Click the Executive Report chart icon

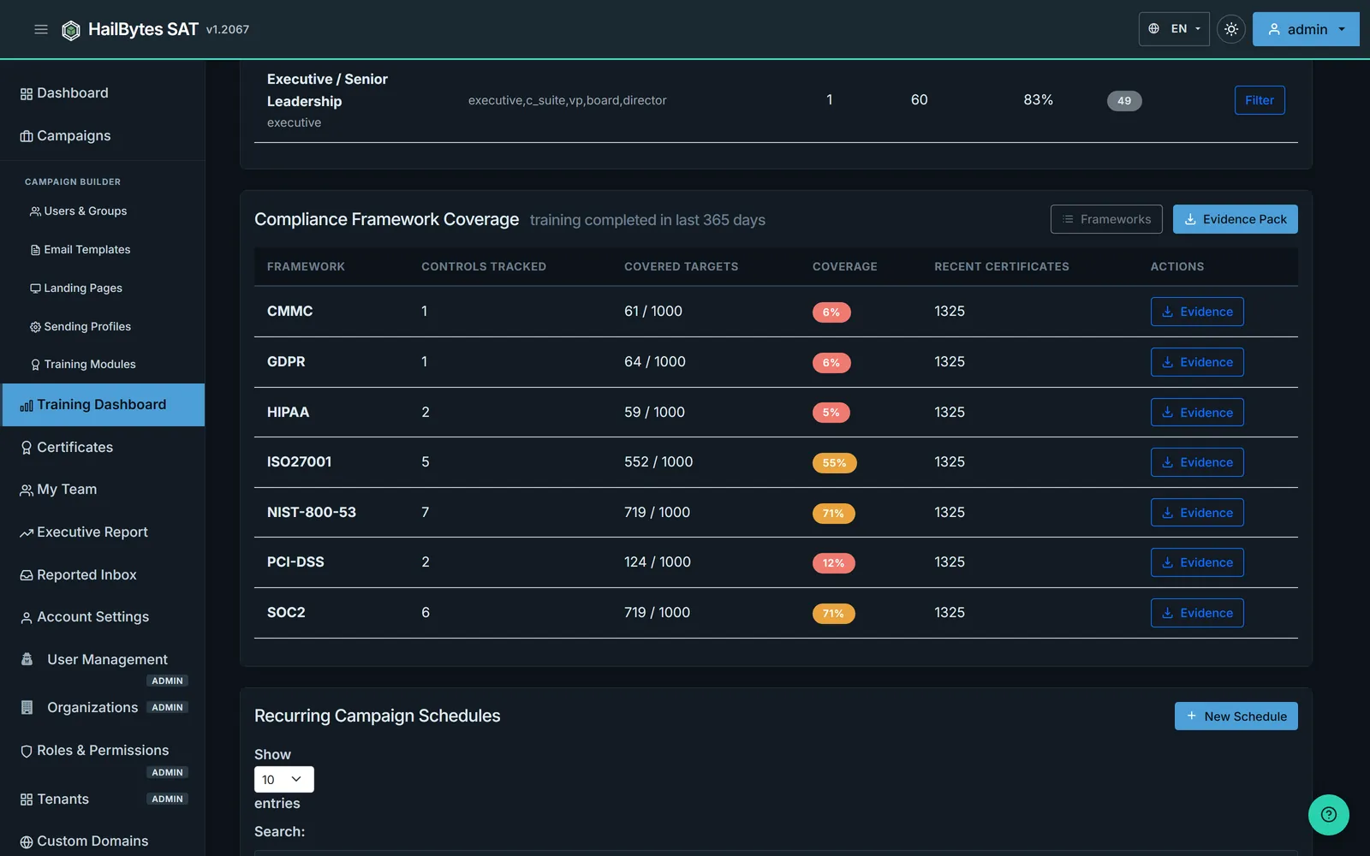[x=27, y=533]
